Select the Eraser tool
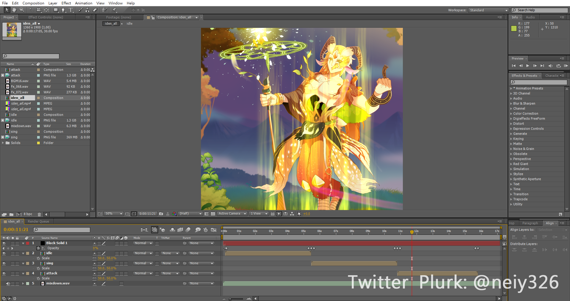The image size is (570, 301). point(95,10)
